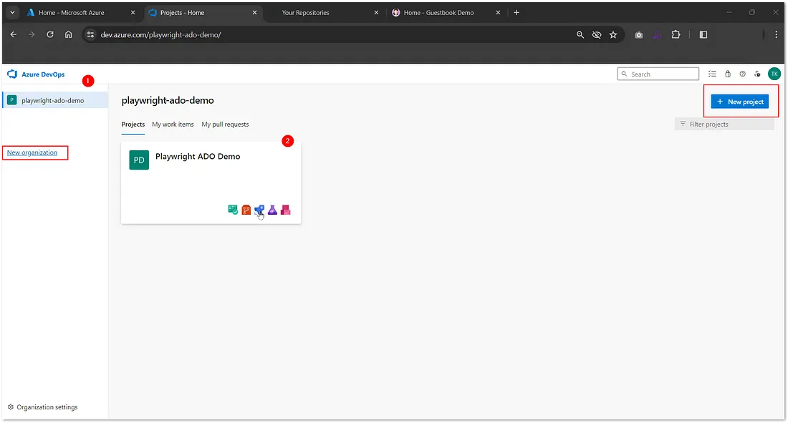Open the Chrome three-dot menu
This screenshot has height=423, width=788.
(x=776, y=34)
